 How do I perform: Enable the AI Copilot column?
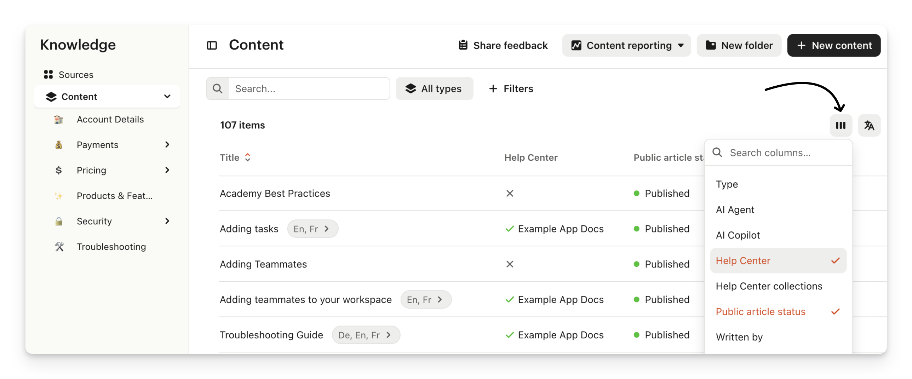click(x=738, y=235)
